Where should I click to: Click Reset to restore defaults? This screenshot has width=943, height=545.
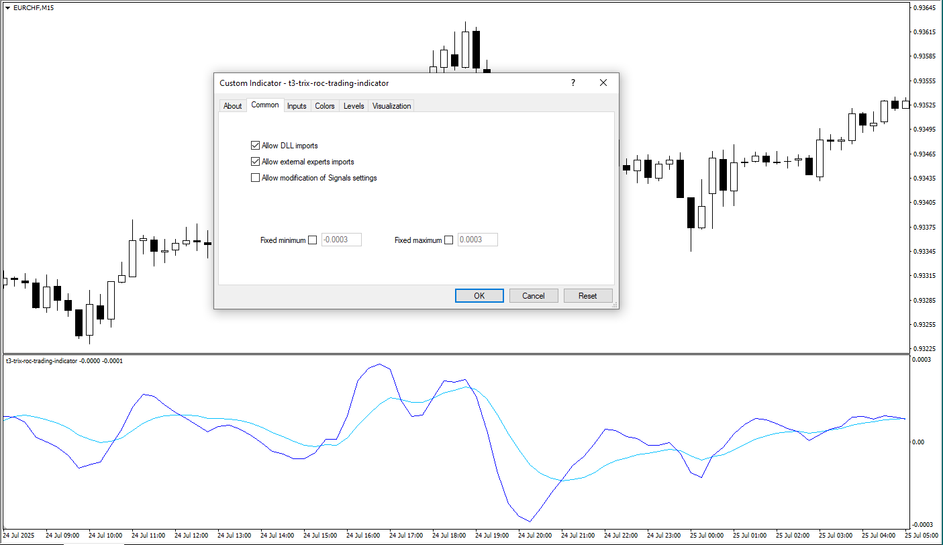(x=587, y=296)
